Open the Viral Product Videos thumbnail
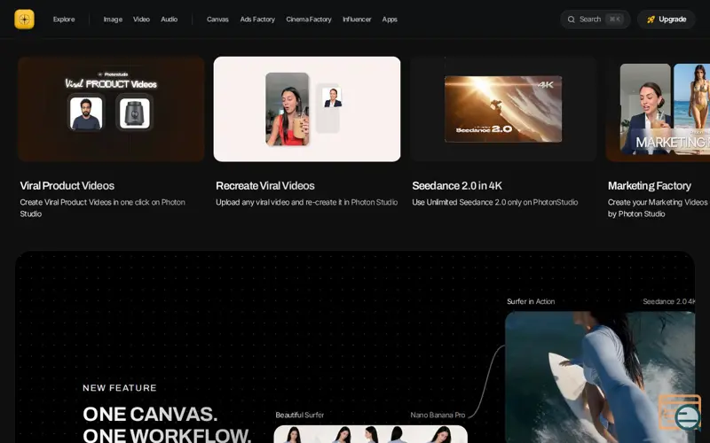This screenshot has width=710, height=443. pos(111,109)
